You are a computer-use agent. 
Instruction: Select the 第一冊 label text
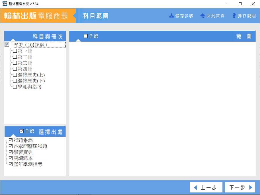25,51
